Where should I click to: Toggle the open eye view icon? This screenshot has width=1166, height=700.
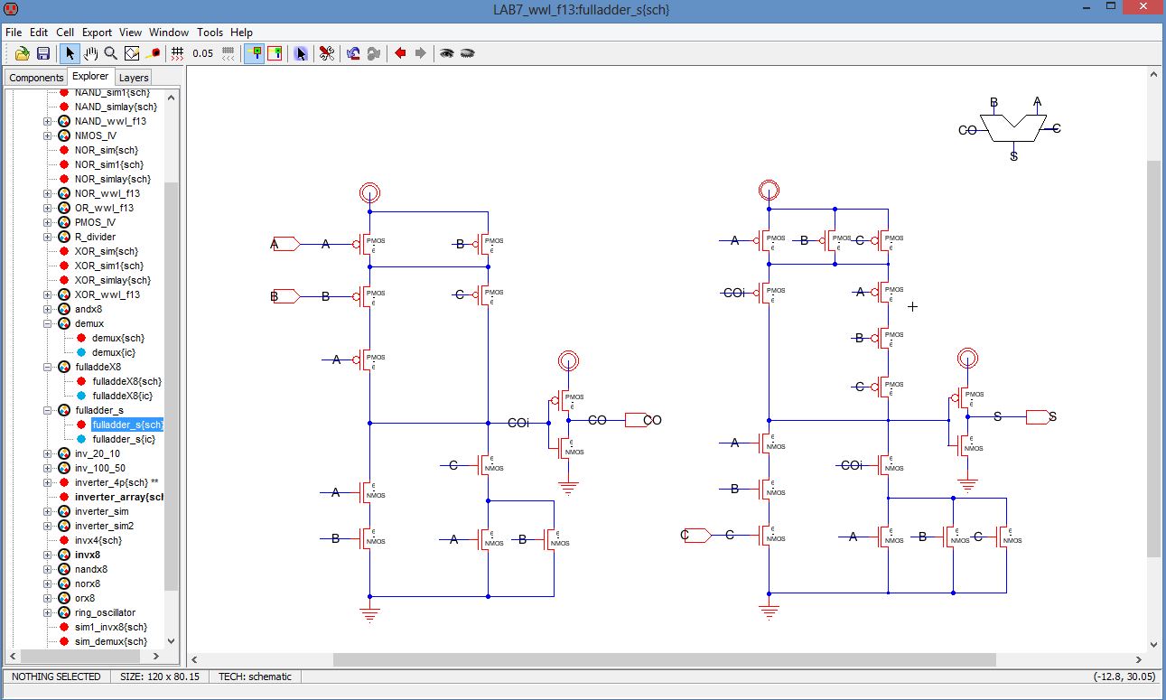(x=446, y=53)
